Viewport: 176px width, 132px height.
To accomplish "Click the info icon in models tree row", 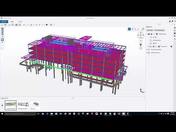I will point(171,47).
